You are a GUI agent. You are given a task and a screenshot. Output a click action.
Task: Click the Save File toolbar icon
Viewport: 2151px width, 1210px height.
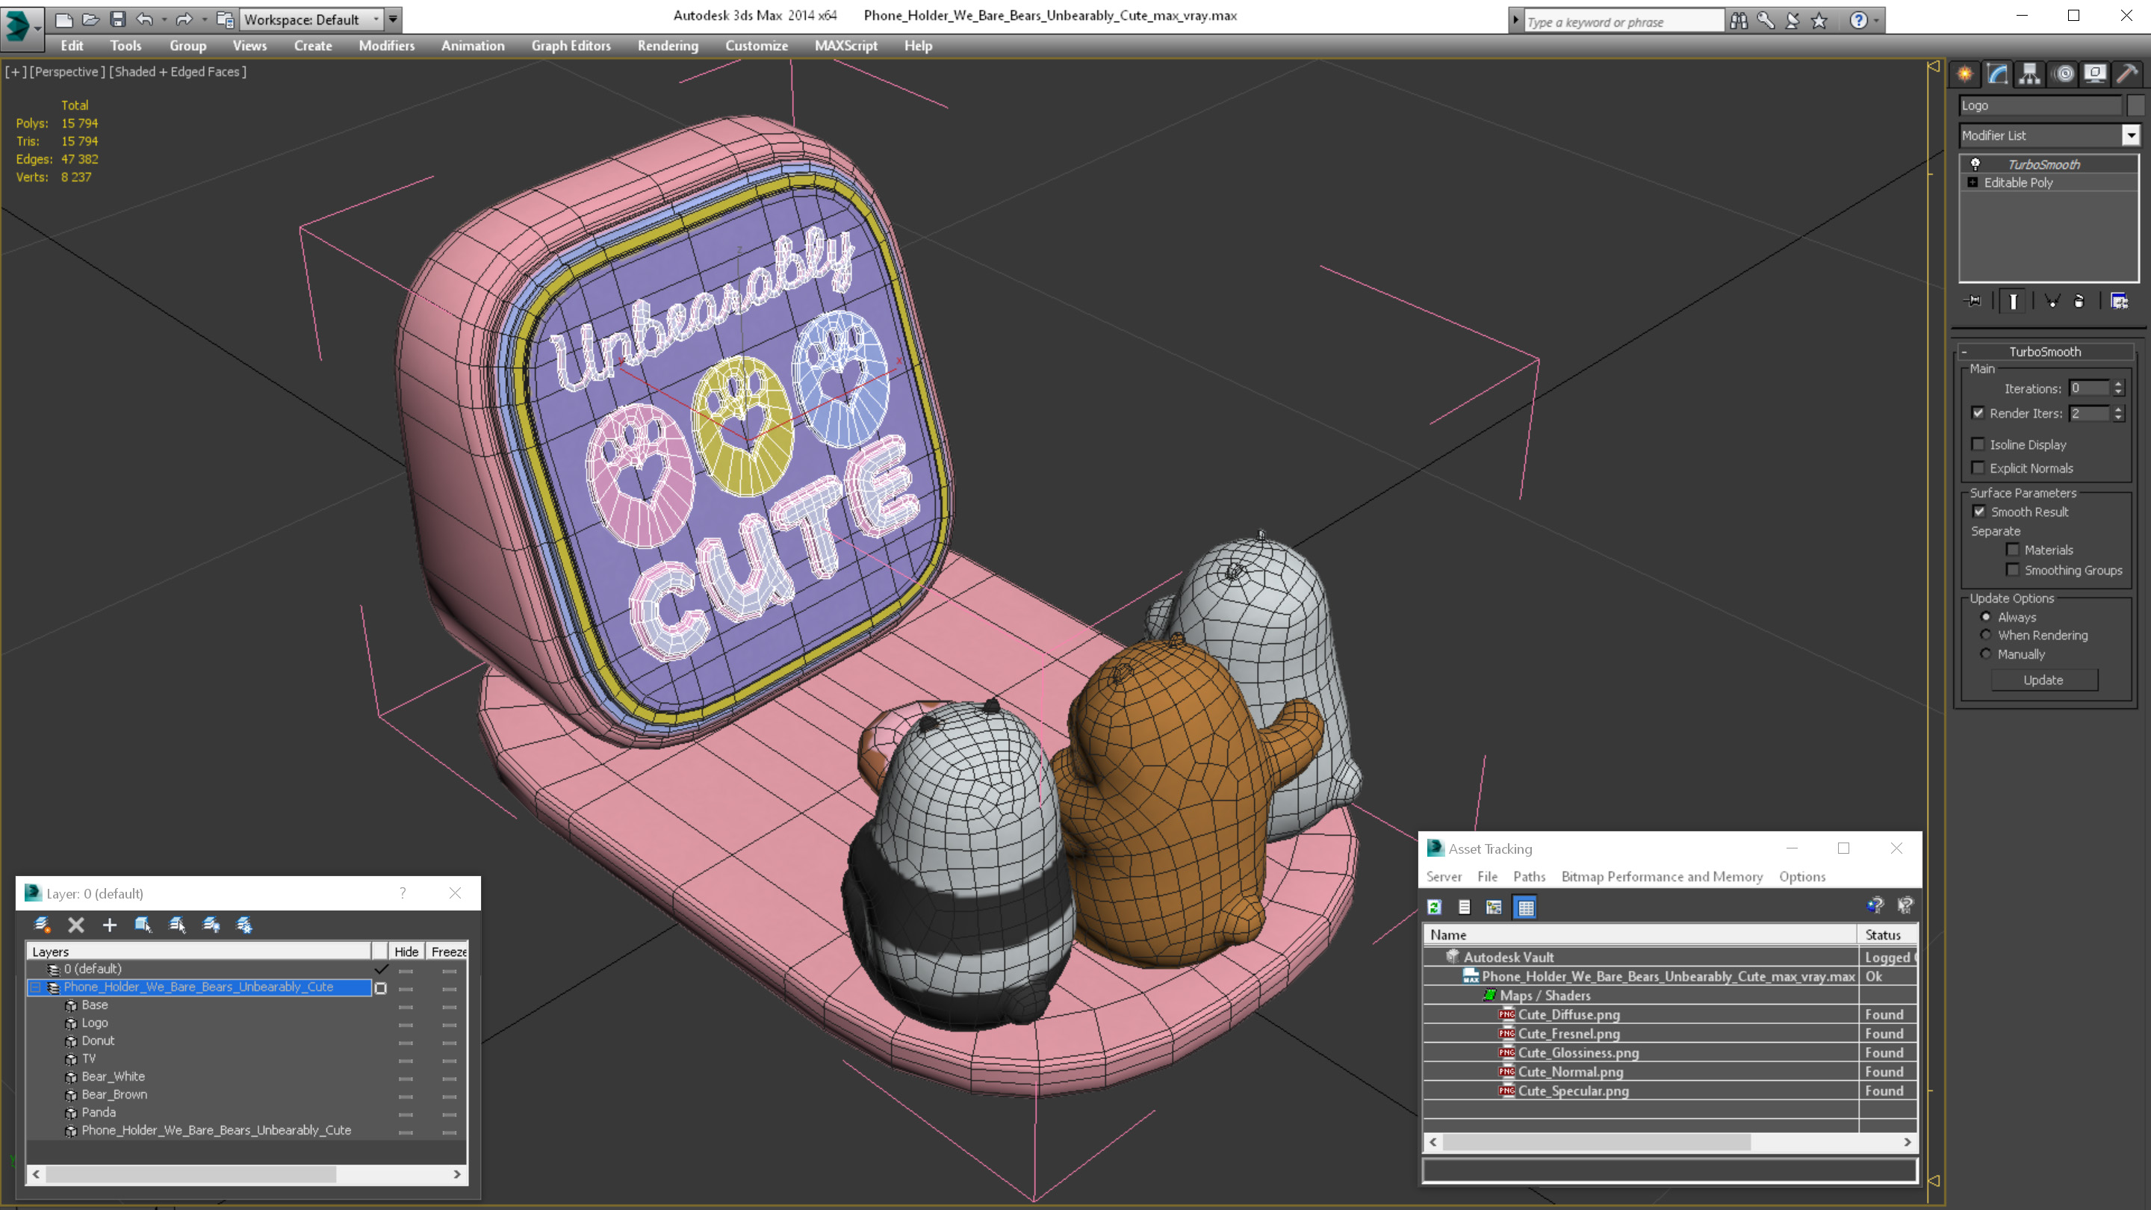pos(118,19)
